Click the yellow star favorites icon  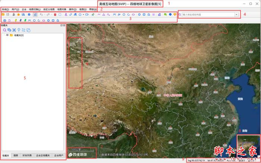tap(19, 15)
